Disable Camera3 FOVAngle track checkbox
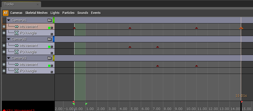Screen dimensions: 253x111 [4, 71]
